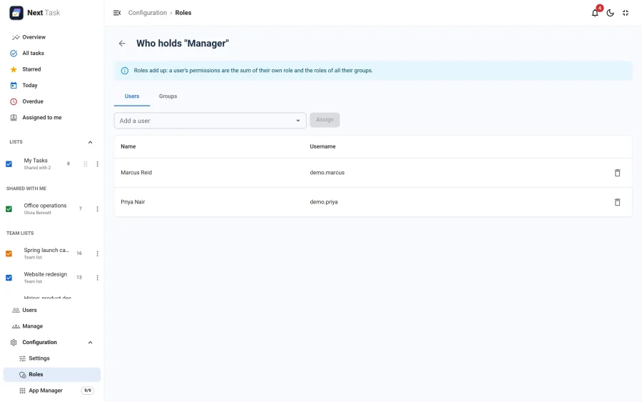Sort by the Name column header
Viewport: 642px width, 402px height.
(x=128, y=146)
